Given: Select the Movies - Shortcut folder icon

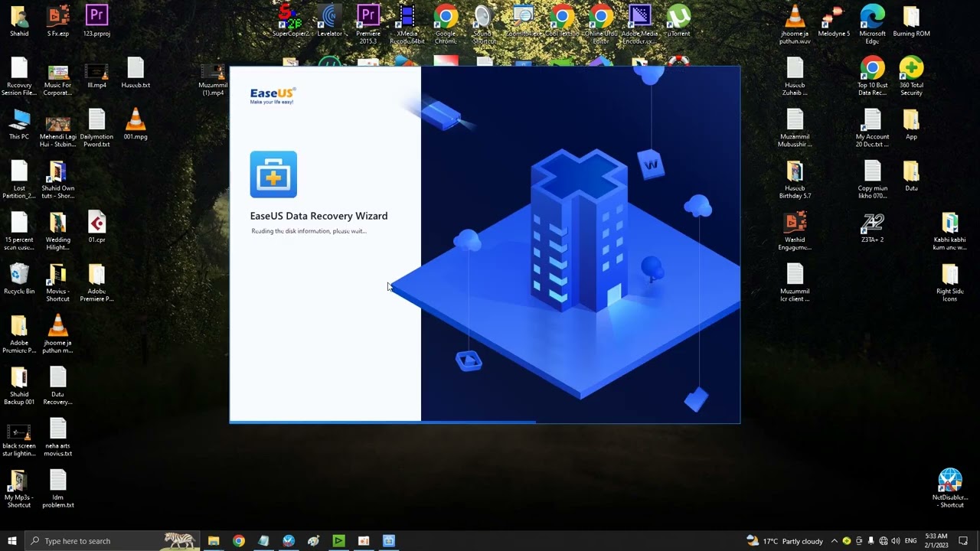Looking at the screenshot, I should 57,282.
